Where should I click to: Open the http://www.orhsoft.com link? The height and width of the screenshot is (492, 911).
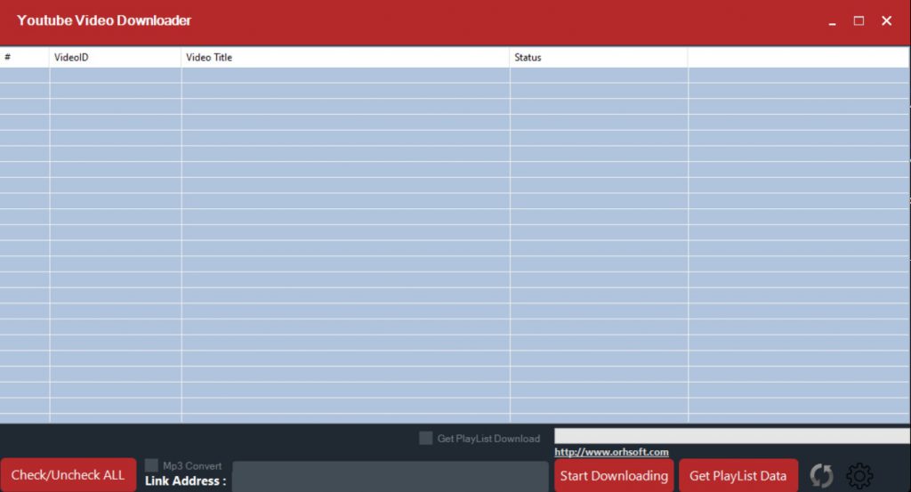tap(611, 452)
